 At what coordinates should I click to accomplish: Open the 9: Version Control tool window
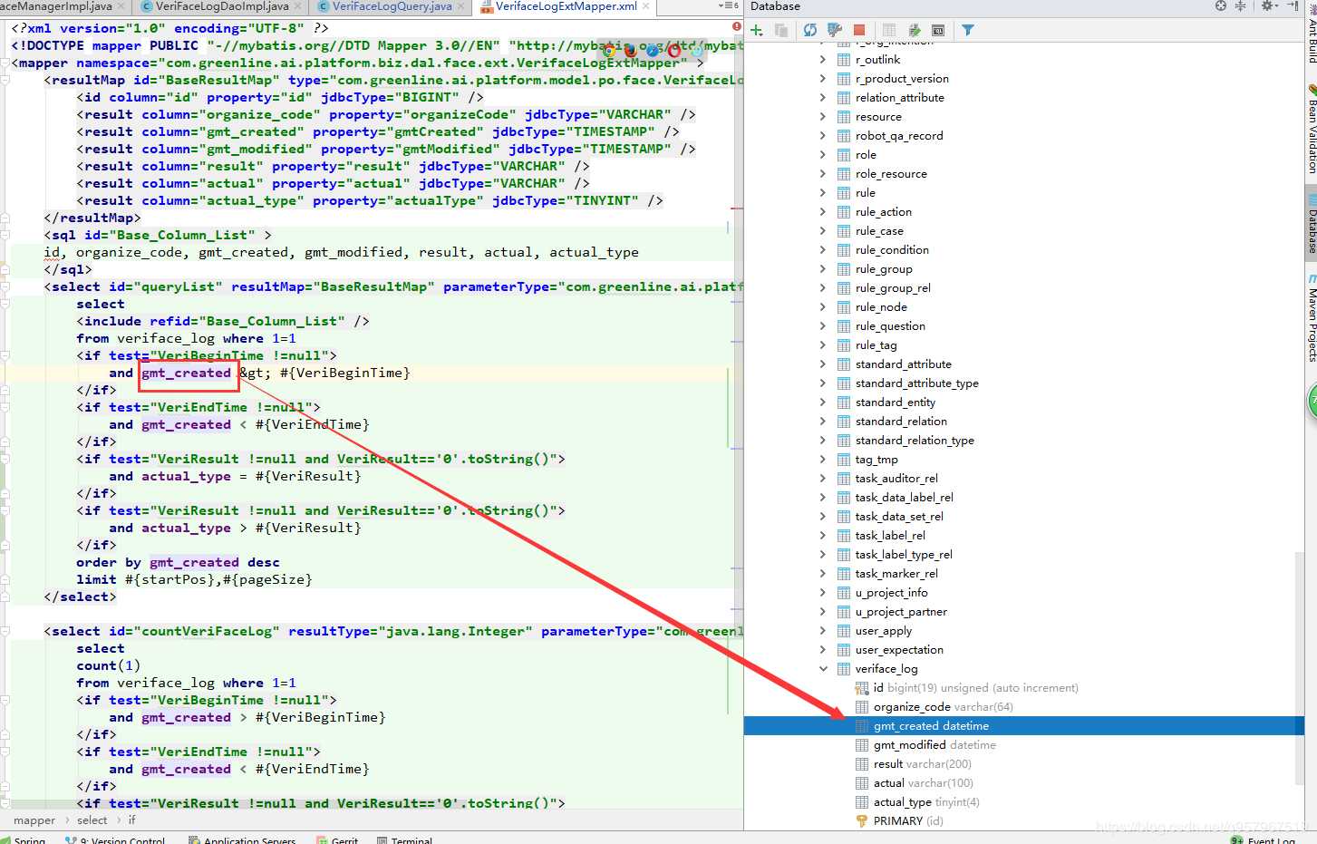coord(116,840)
